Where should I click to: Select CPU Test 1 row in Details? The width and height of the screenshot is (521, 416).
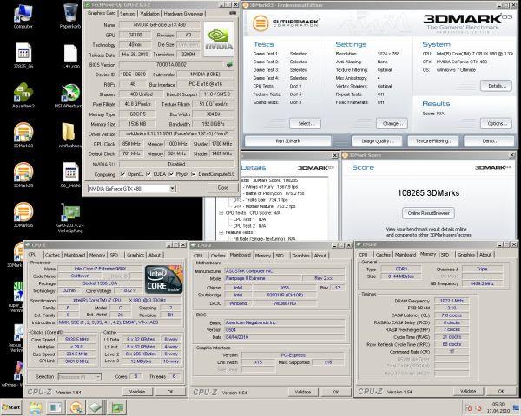[x=249, y=219]
